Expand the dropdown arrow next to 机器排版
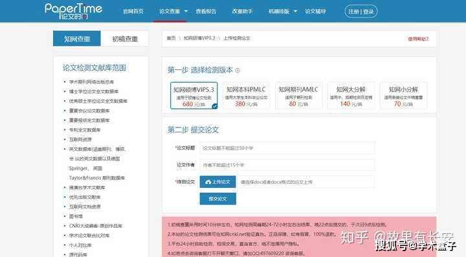This screenshot has width=466, height=257. (x=295, y=11)
